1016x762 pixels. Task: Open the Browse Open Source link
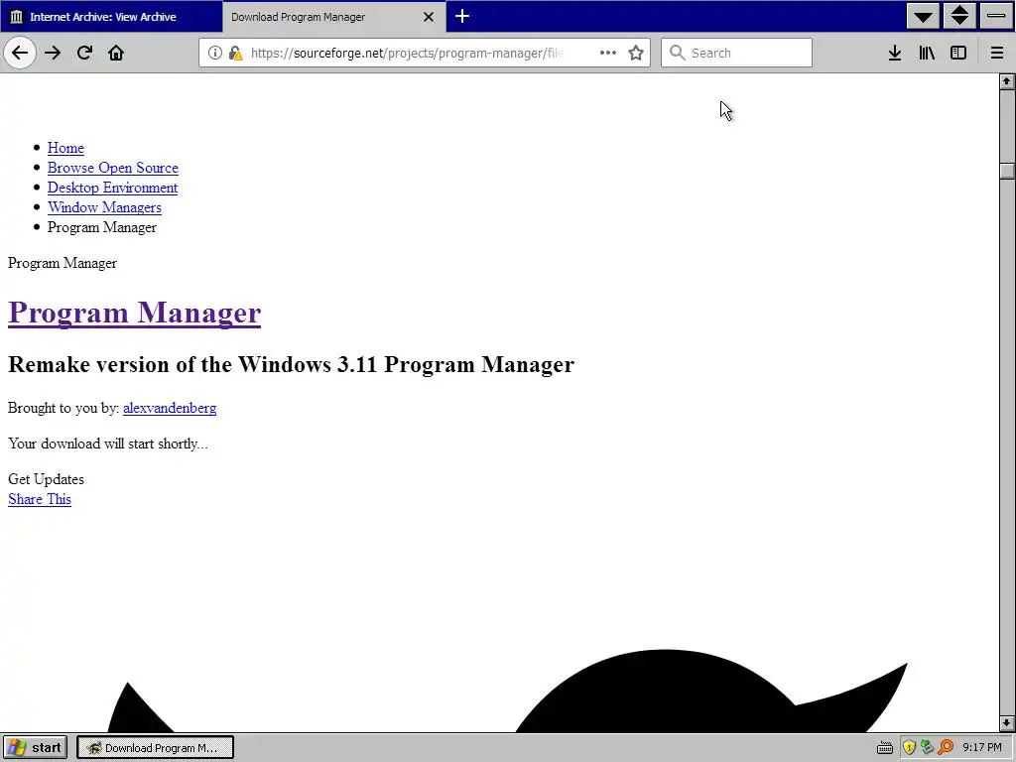[x=113, y=168]
